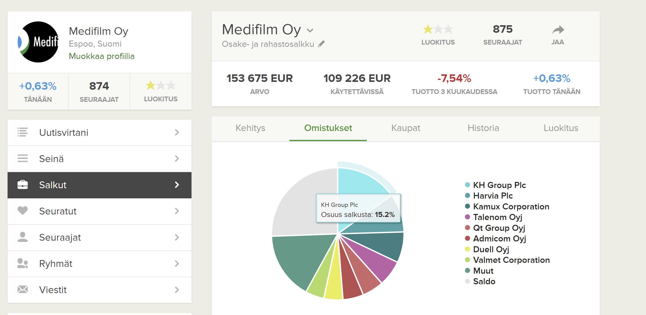This screenshot has height=315, width=646.
Task: Expand Seuratut via its chevron
Action: click(x=177, y=211)
